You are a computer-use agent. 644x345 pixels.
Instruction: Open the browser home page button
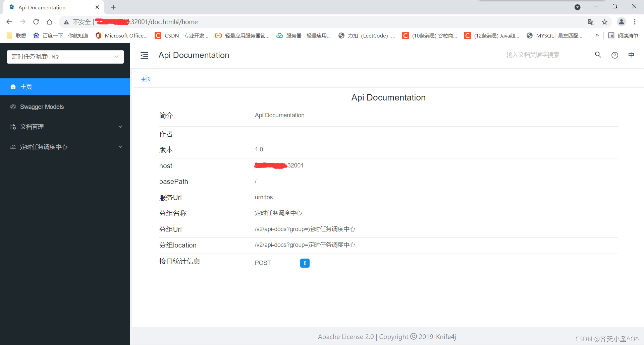49,22
